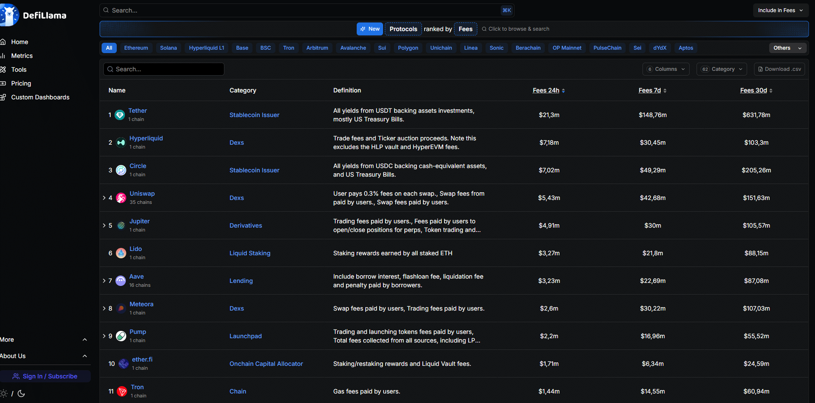The width and height of the screenshot is (815, 403).
Task: Select the All chains tab
Action: (x=109, y=48)
